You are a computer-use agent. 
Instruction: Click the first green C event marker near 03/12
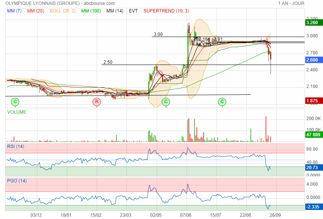click(x=15, y=102)
